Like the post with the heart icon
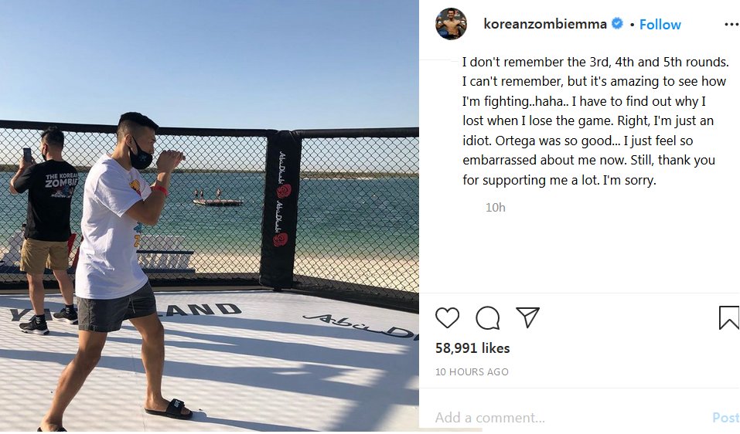 [x=447, y=317]
